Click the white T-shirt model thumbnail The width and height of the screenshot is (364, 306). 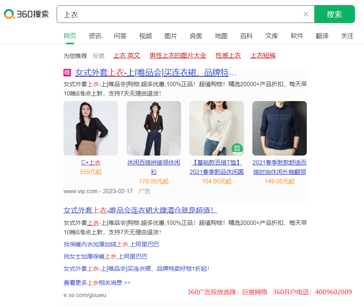point(216,128)
